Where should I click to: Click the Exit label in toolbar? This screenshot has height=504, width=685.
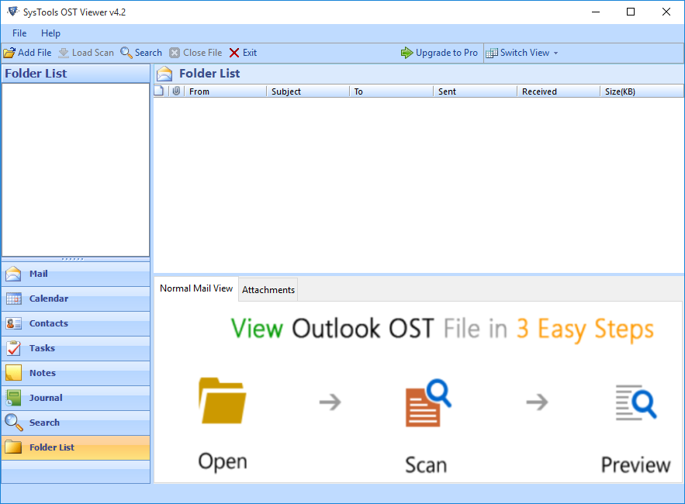250,53
